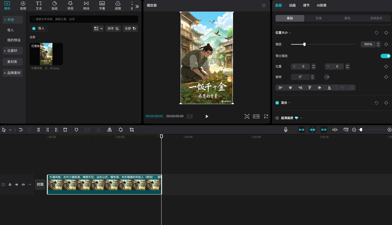This screenshot has width=392, height=225.
Task: Start voice-over recording with the microphone
Action: tap(286, 130)
